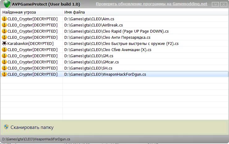Screen dimensions: 229x144
Task: Sort by Найденная угроза column header
Action: coord(31,12)
